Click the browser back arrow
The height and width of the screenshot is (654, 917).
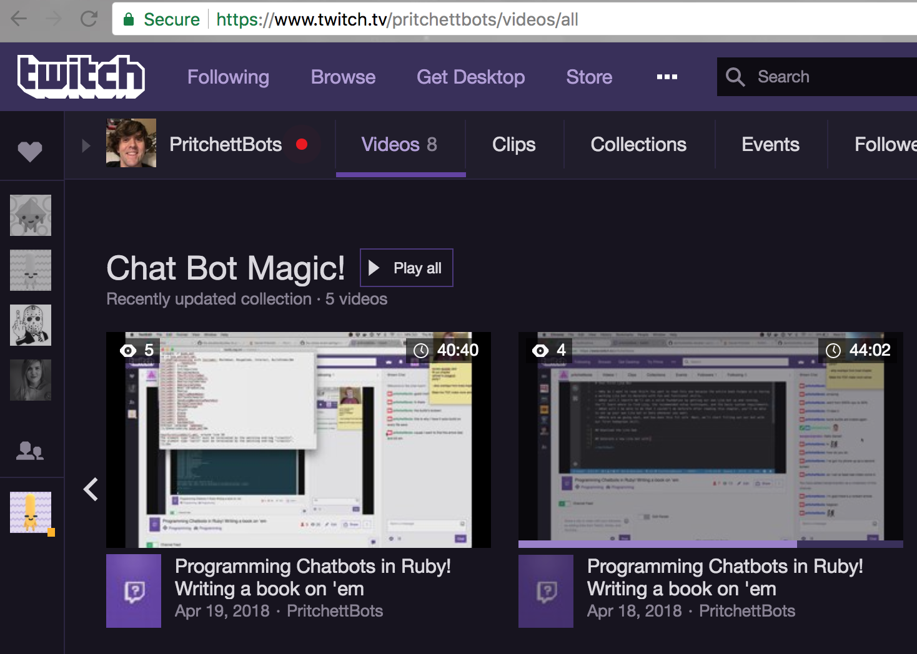pos(19,19)
